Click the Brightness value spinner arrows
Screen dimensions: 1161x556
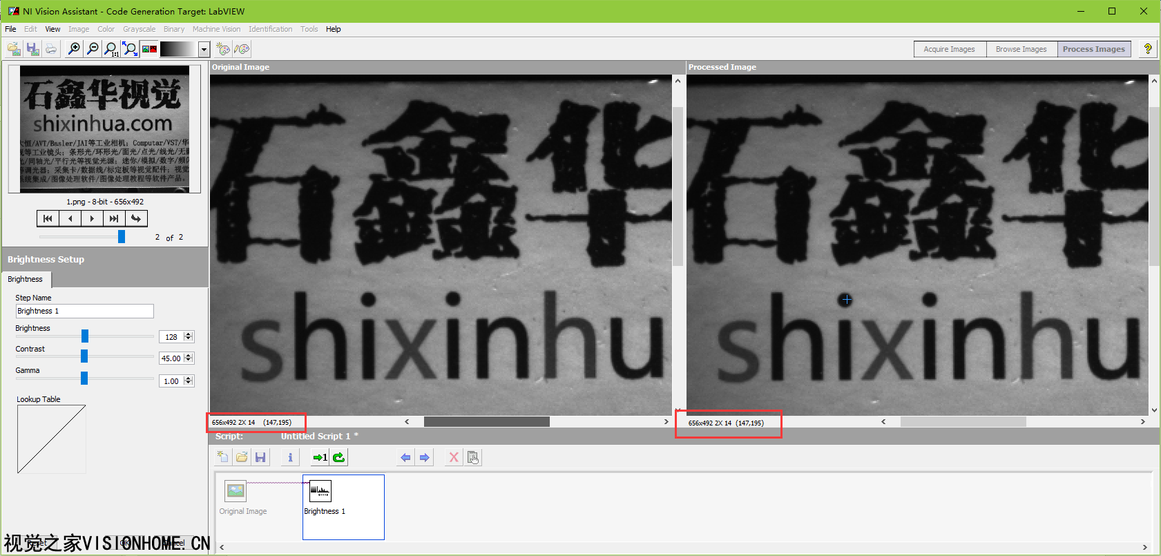point(189,337)
